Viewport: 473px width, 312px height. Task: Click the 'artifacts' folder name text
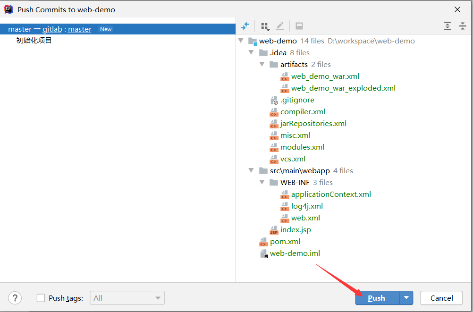pos(294,65)
